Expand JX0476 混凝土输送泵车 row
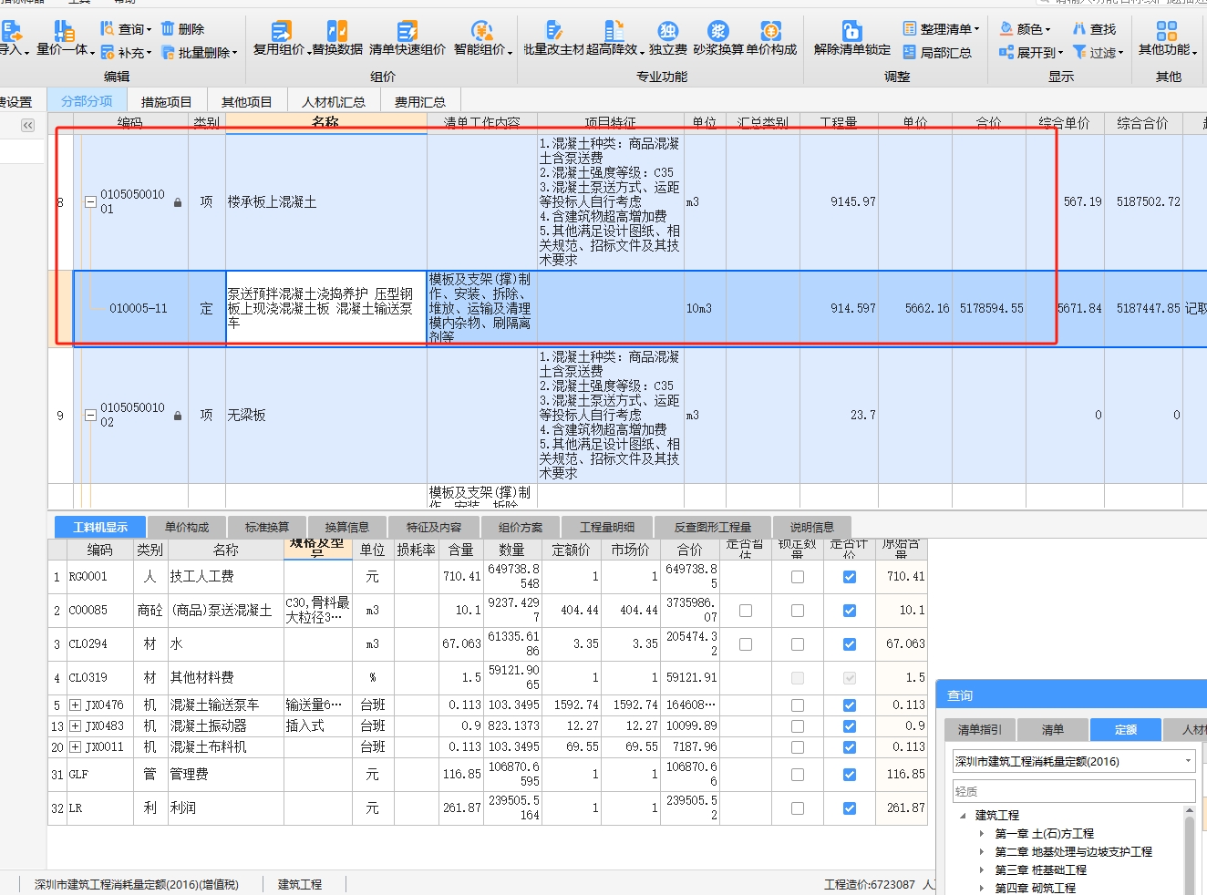The image size is (1207, 895). pyautogui.click(x=76, y=705)
